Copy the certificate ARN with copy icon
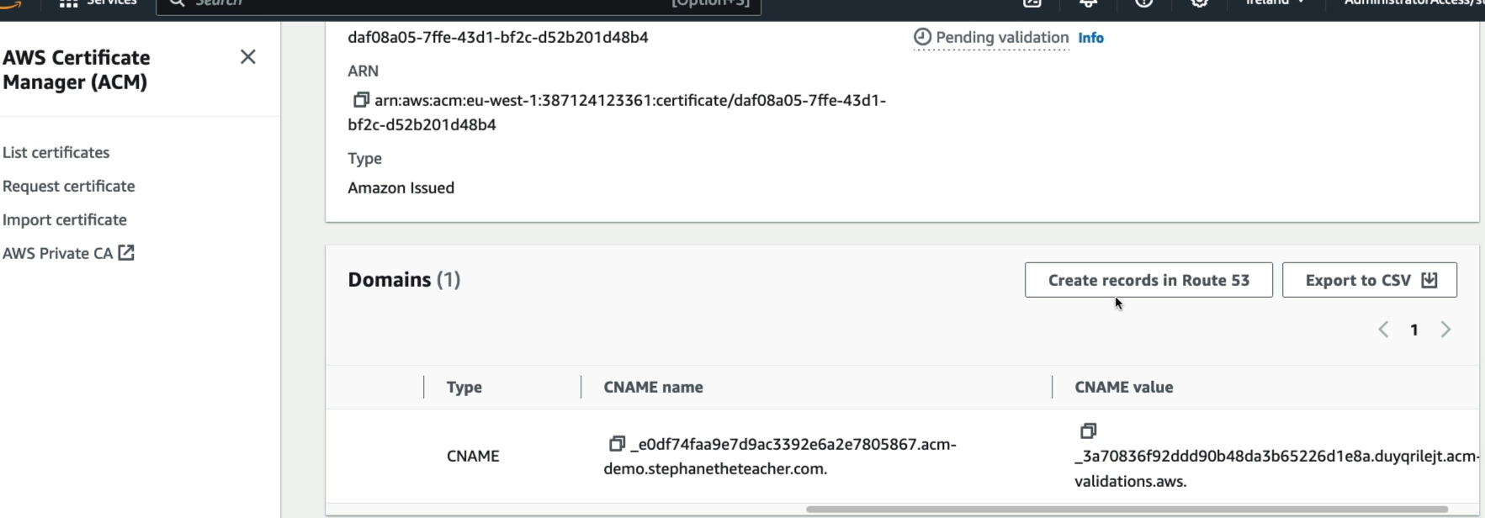Image resolution: width=1485 pixels, height=518 pixels. click(x=361, y=100)
